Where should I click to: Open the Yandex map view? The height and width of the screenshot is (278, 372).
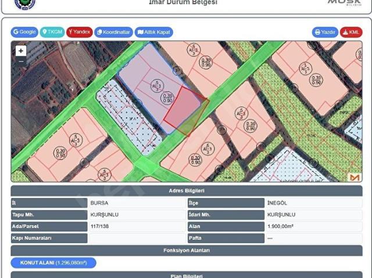point(80,32)
